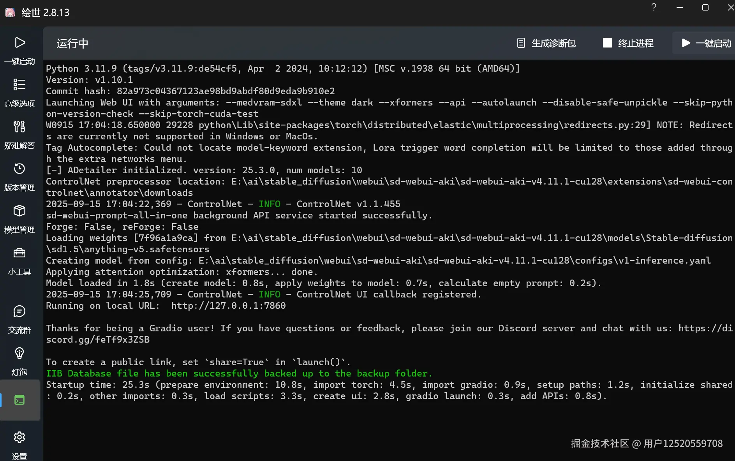Open 版本管理 version history icon
Image resolution: width=735 pixels, height=461 pixels.
pos(19,169)
